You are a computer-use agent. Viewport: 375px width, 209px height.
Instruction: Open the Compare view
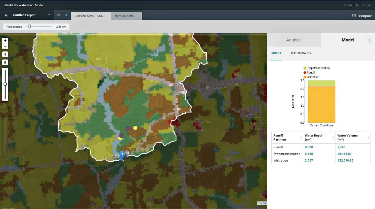pyautogui.click(x=362, y=16)
